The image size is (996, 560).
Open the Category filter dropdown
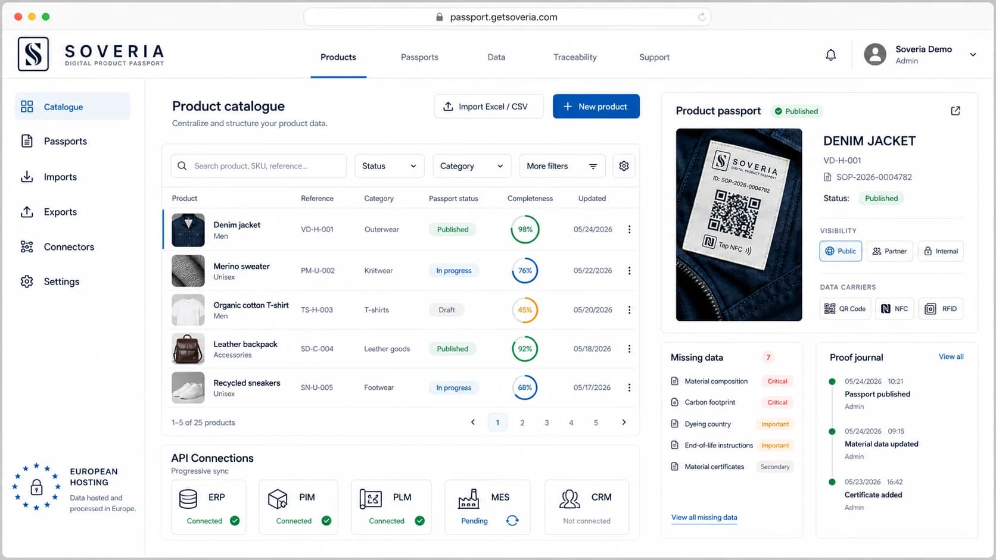pyautogui.click(x=472, y=166)
